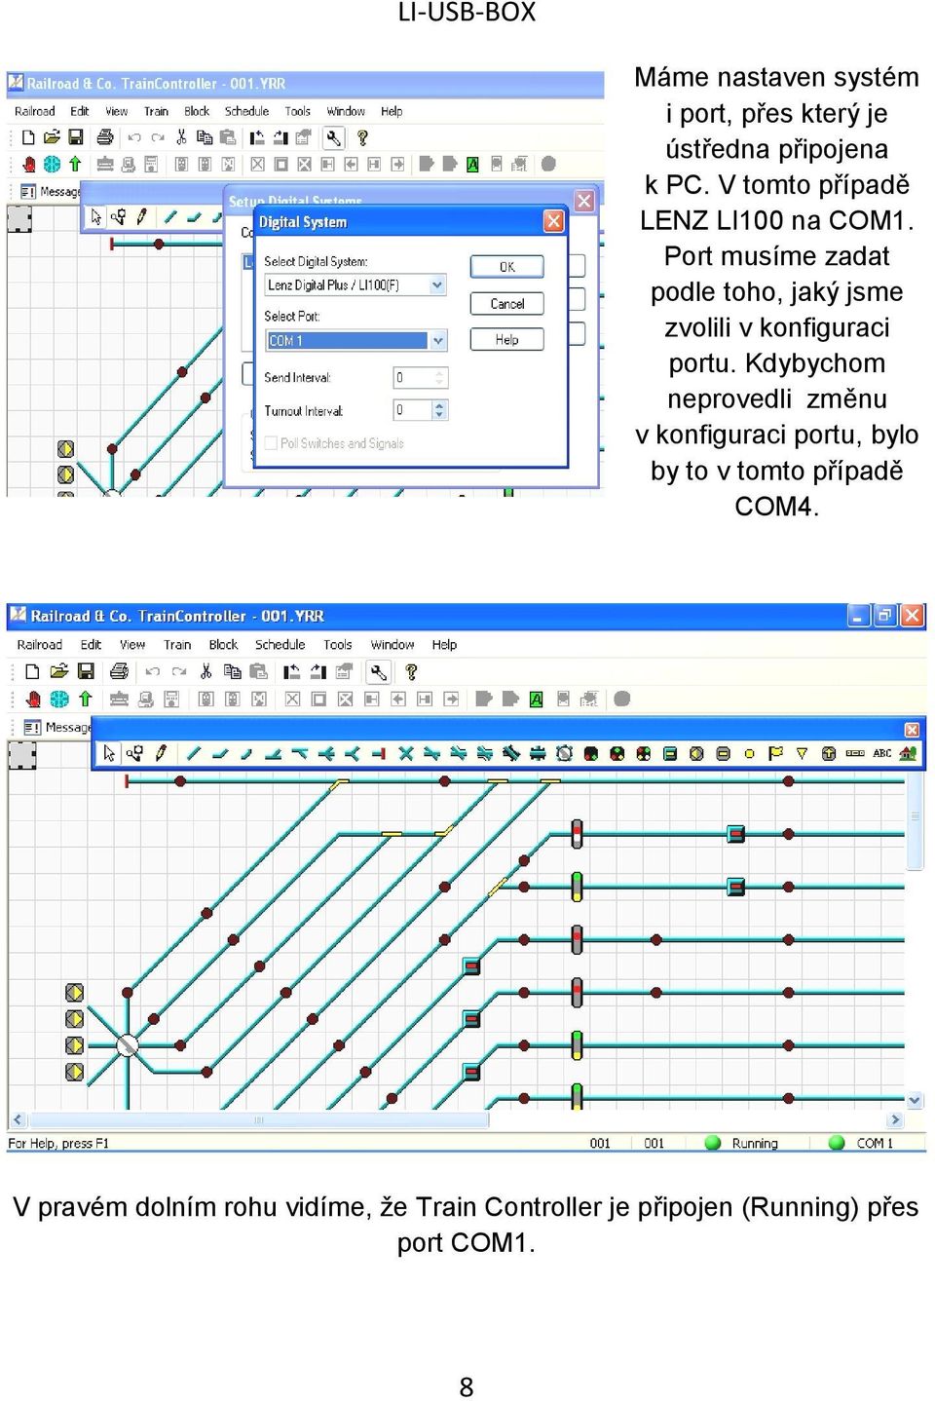The width and height of the screenshot is (935, 1401).
Task: Click the Send Interval spinner arrows
Action: 439,377
